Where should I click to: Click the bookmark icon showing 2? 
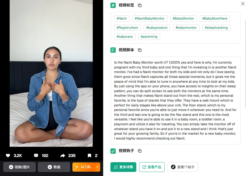[x=89, y=155]
